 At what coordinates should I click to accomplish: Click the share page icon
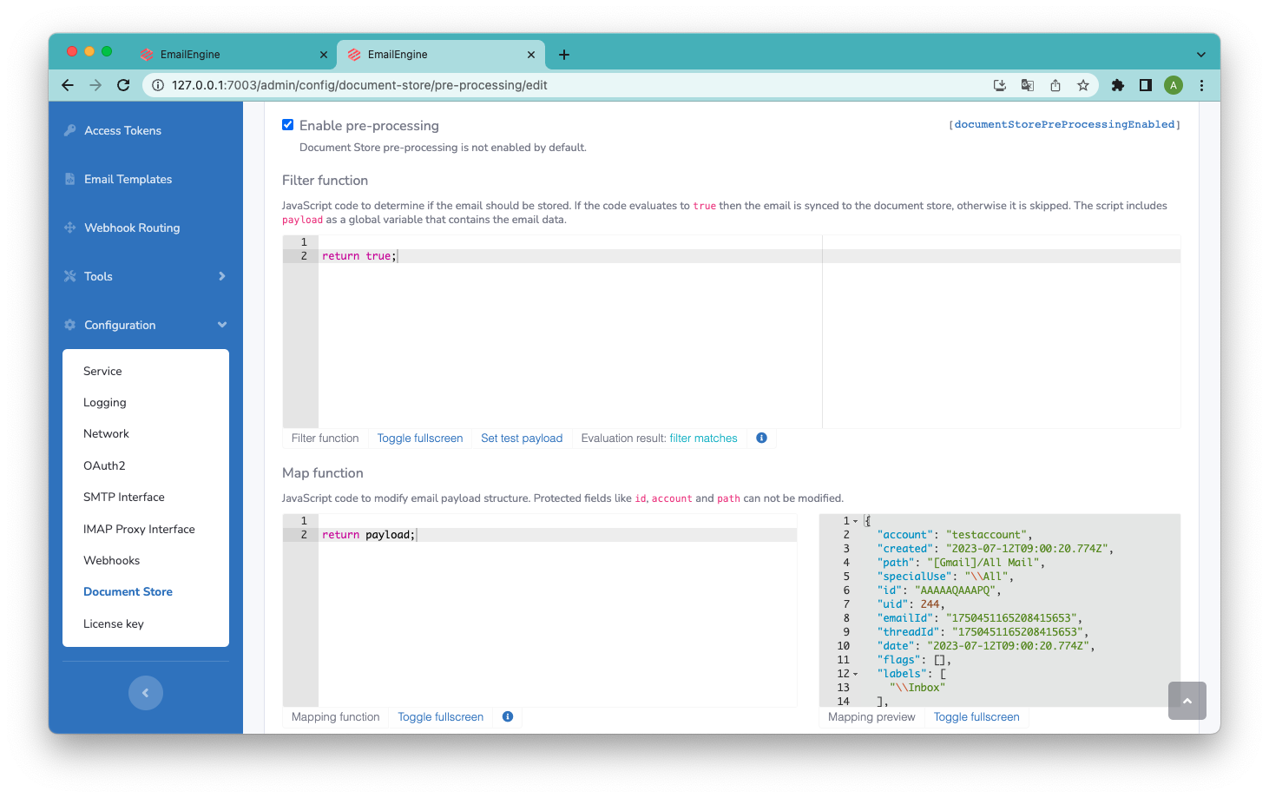point(1055,85)
